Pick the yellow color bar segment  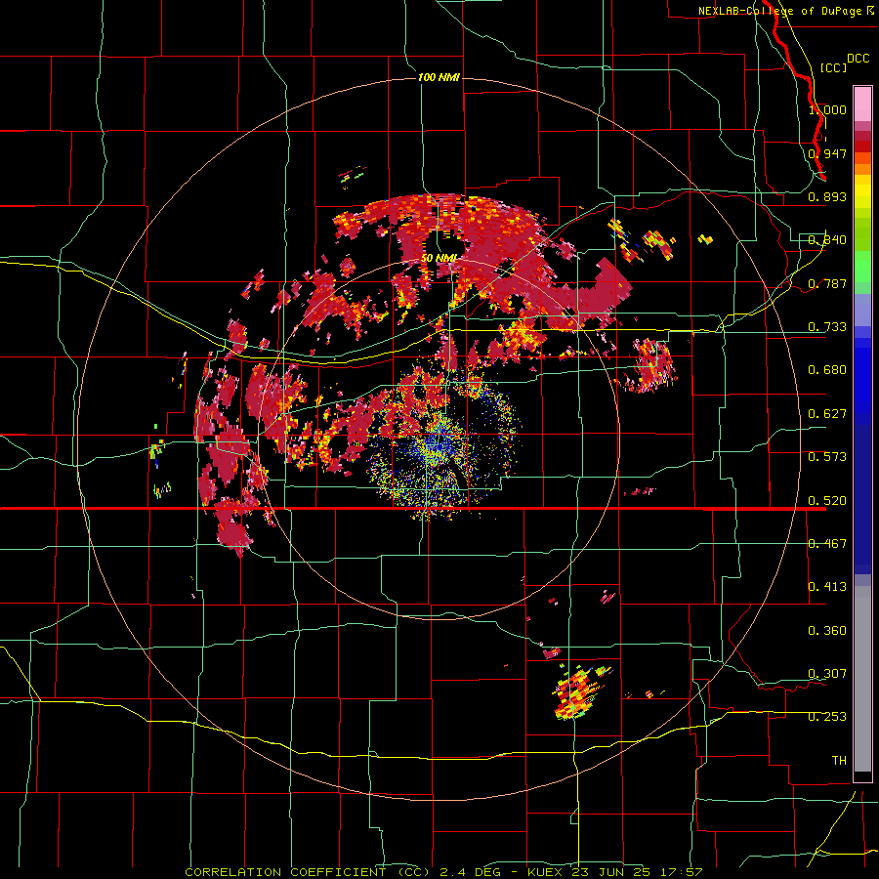pos(862,191)
